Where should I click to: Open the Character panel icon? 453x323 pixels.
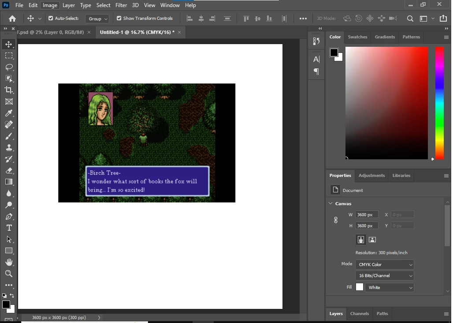tap(316, 59)
